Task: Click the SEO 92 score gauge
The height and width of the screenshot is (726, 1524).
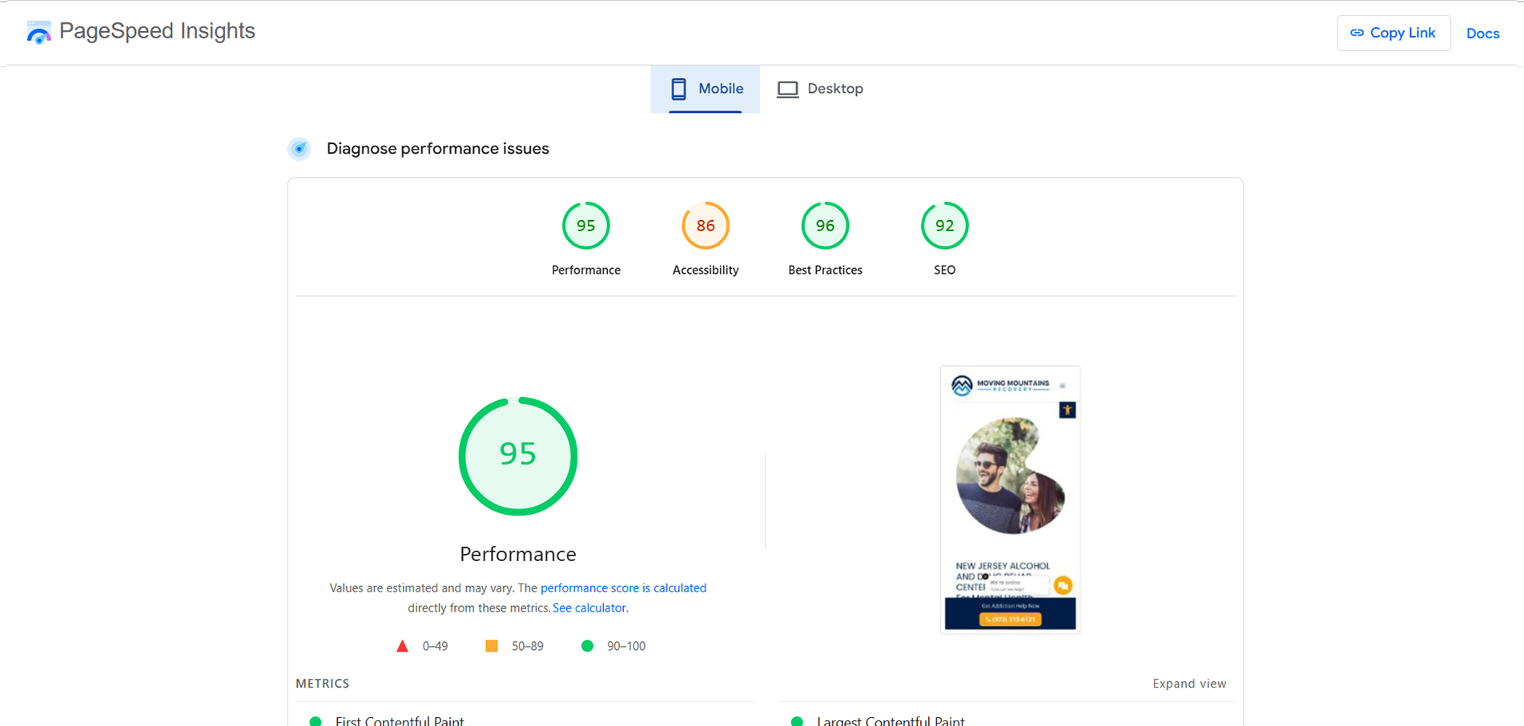Action: [x=944, y=227]
